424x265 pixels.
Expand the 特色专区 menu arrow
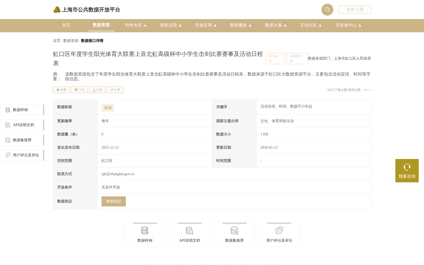[145, 25]
